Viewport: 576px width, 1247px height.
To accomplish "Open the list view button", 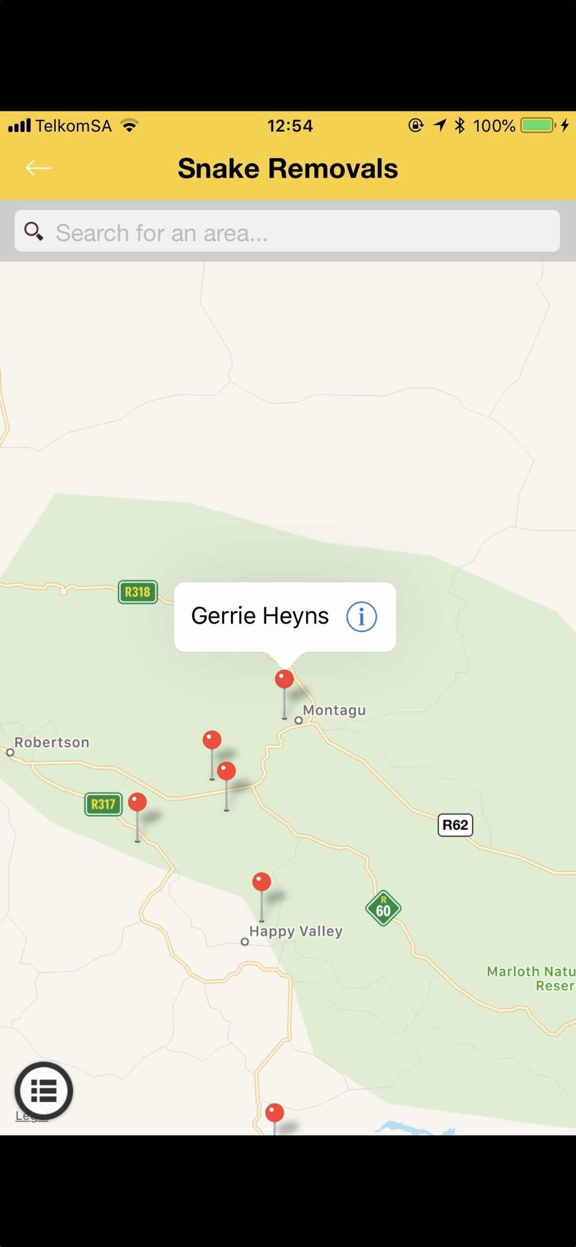I will coord(44,1091).
